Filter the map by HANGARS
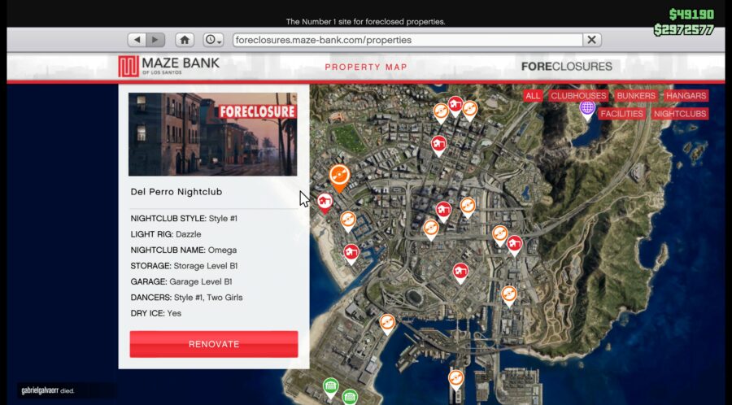Viewport: 732px width, 405px height. tap(686, 96)
